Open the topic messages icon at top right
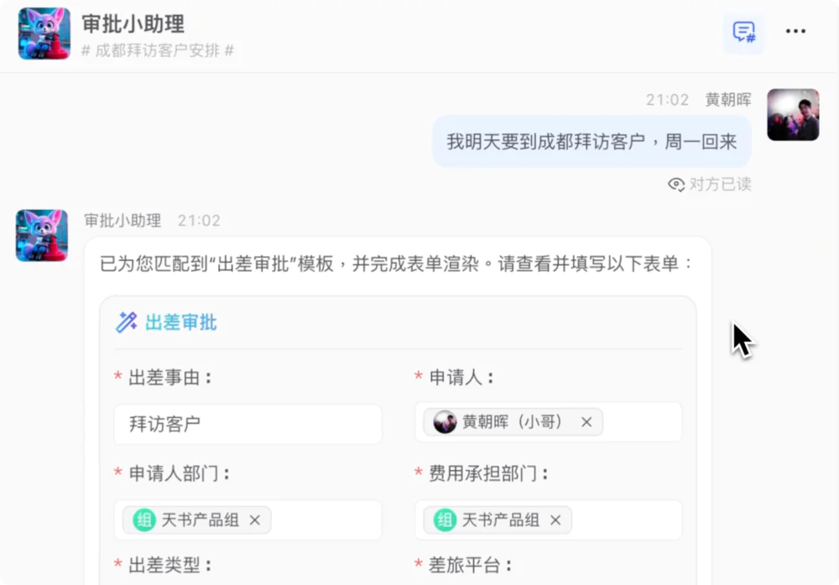 tap(743, 32)
